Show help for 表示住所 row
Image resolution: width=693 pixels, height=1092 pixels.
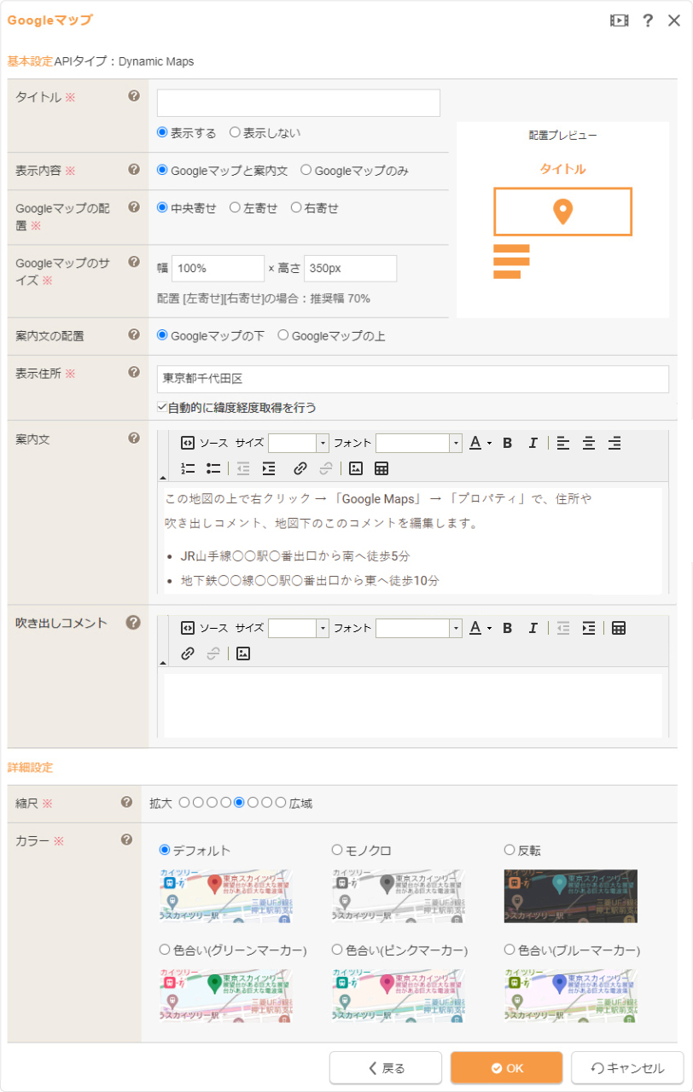(134, 372)
